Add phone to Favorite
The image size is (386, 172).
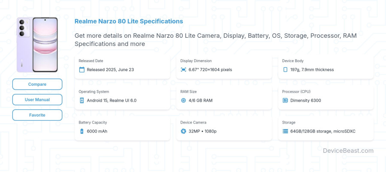[37, 115]
